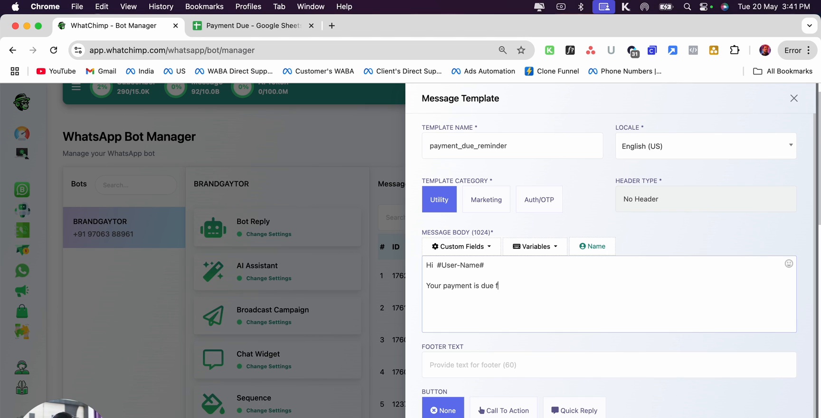
Task: Open the Bluetooth menu bar icon
Action: tap(581, 7)
